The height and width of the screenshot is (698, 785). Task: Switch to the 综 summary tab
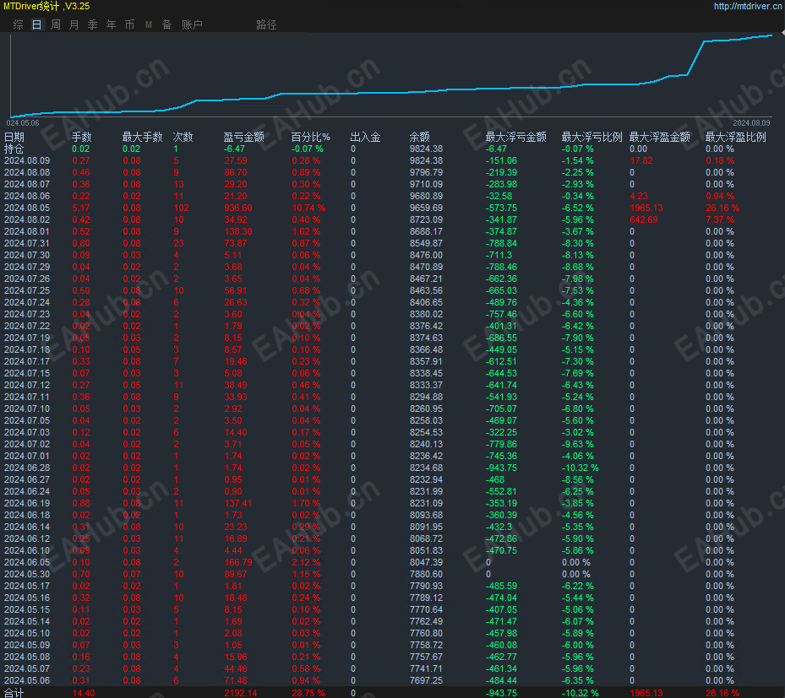[19, 24]
